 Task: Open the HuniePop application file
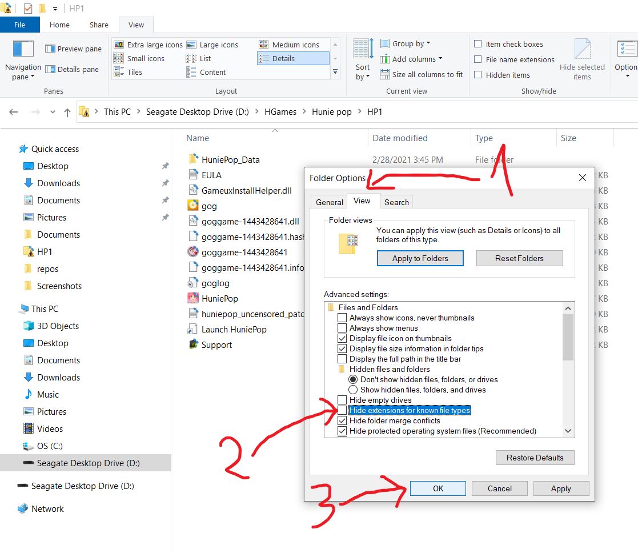click(x=192, y=298)
